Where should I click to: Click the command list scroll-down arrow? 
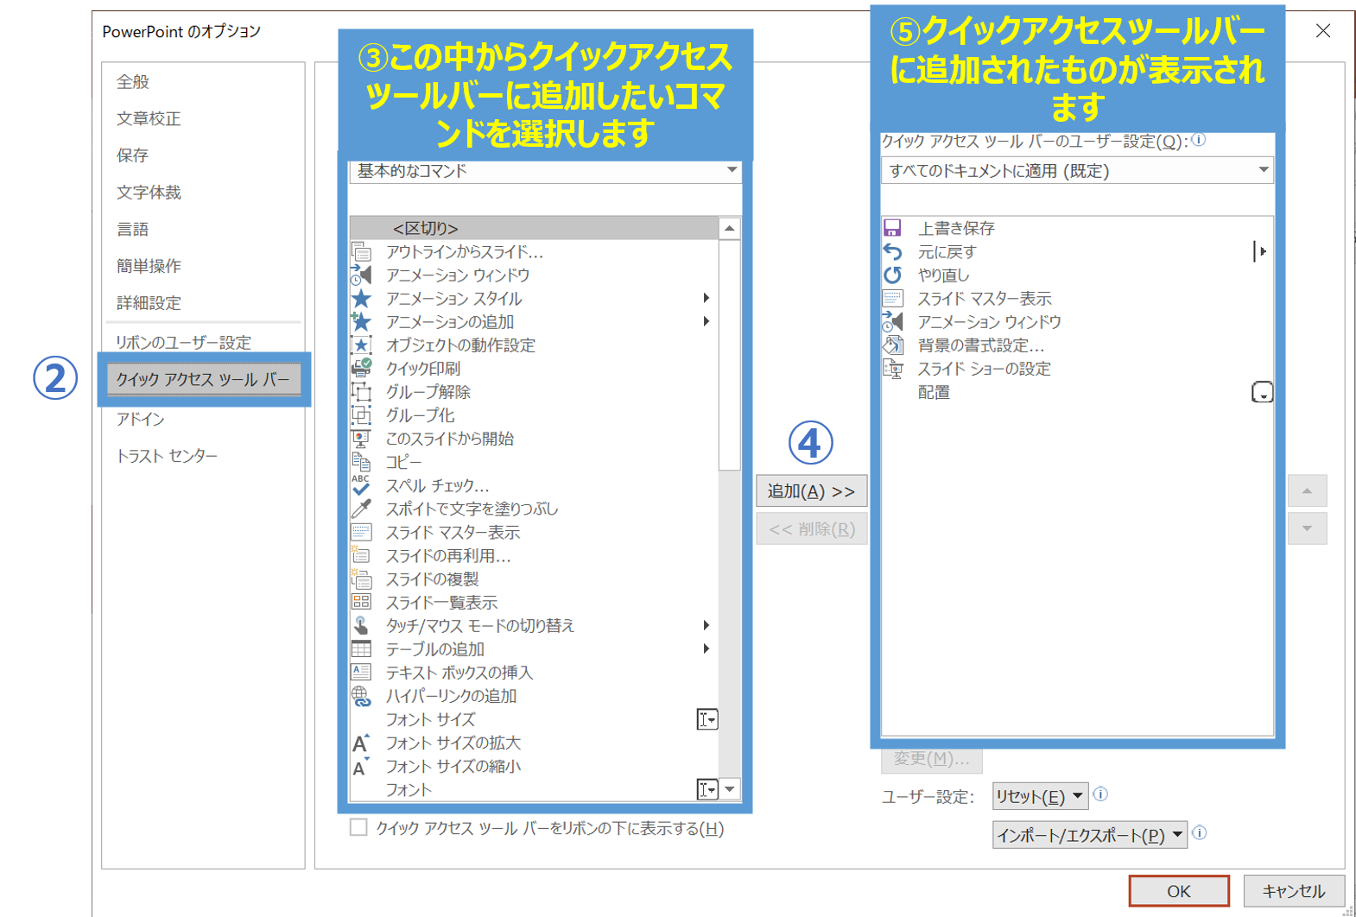point(730,789)
